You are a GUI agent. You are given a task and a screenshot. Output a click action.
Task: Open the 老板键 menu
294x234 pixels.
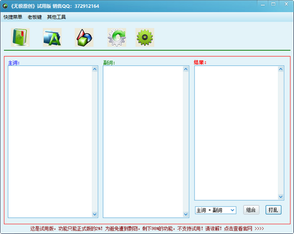tap(34, 17)
